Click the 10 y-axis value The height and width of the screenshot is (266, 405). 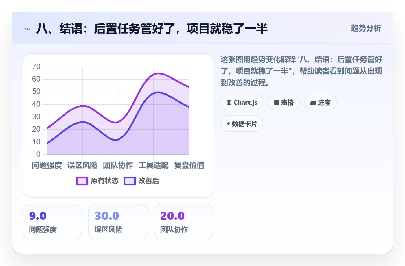pyautogui.click(x=36, y=142)
